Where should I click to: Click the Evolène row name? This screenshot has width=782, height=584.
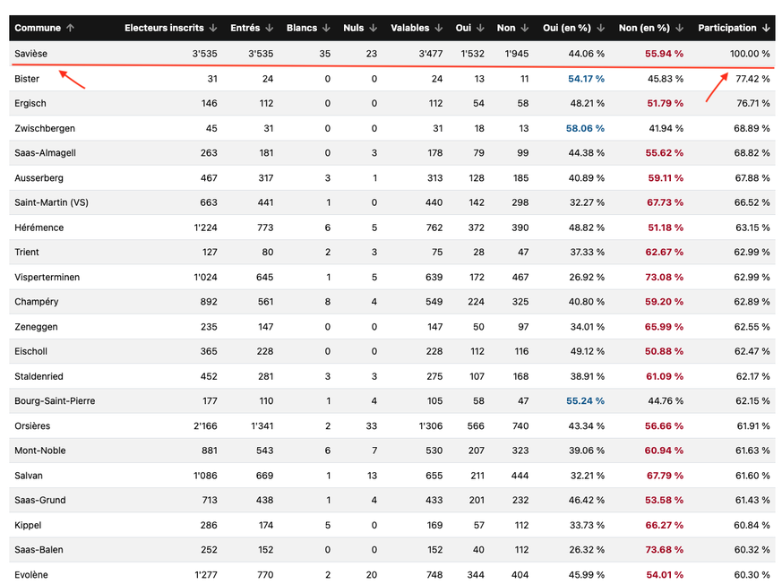click(31, 574)
